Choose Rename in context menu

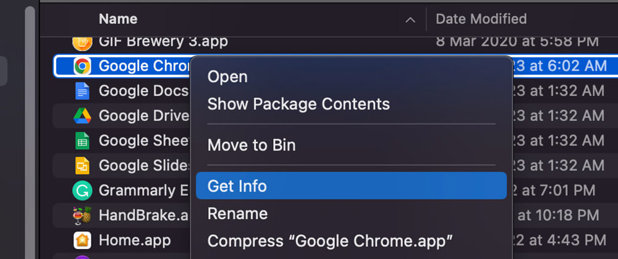tap(237, 214)
